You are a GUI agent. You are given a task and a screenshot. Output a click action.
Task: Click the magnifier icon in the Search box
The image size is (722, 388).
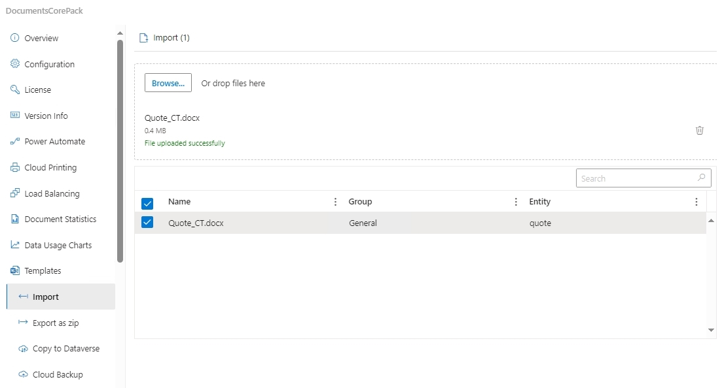click(x=701, y=178)
